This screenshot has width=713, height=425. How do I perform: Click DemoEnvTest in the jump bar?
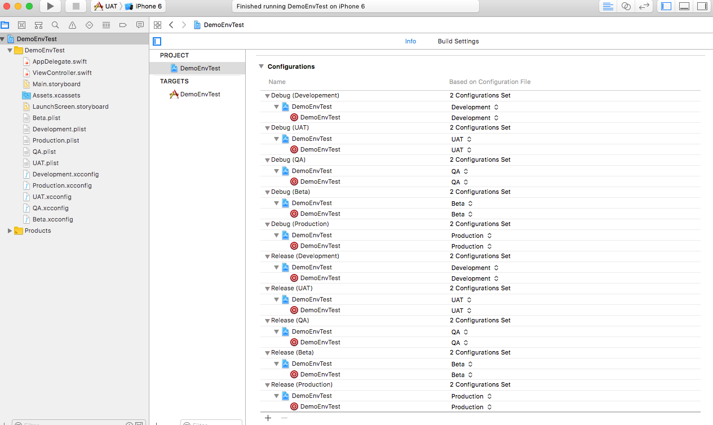point(219,25)
